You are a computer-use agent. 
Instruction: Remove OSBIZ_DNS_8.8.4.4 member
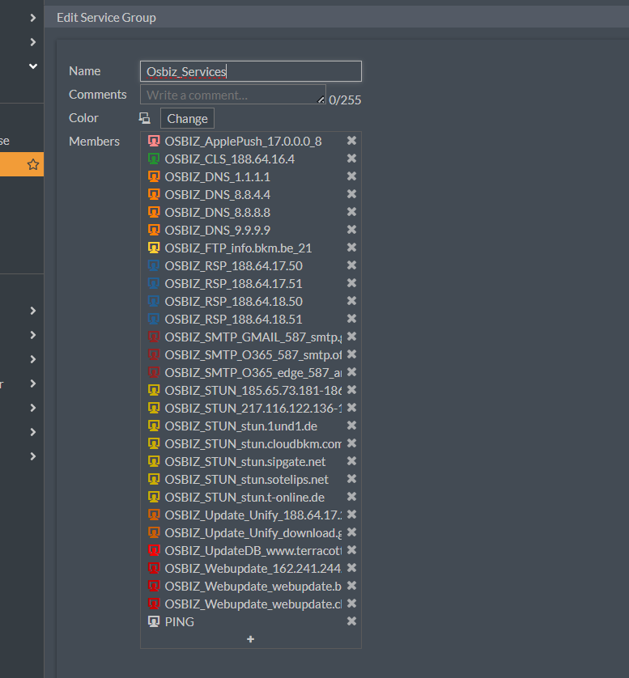coord(351,193)
